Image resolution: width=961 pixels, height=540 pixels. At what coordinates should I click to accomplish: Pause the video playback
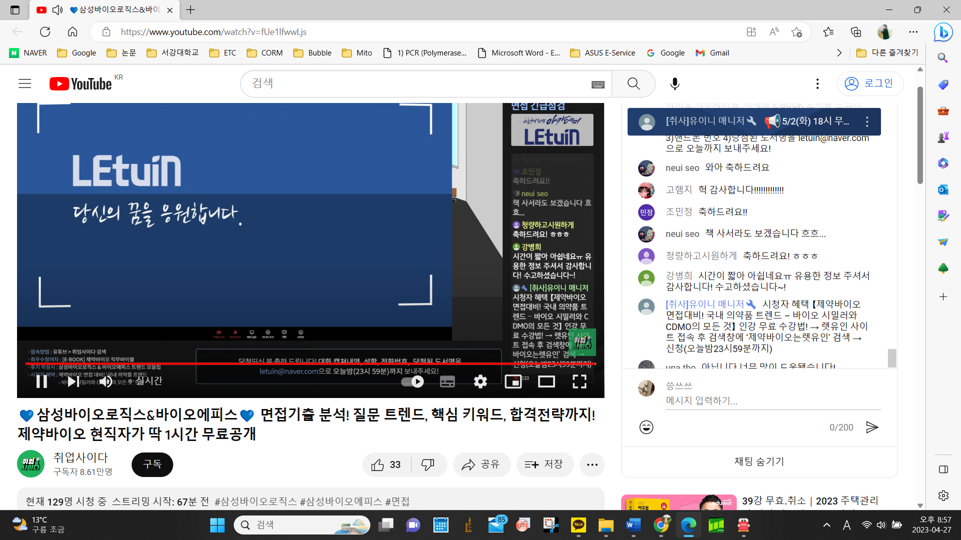tap(42, 381)
